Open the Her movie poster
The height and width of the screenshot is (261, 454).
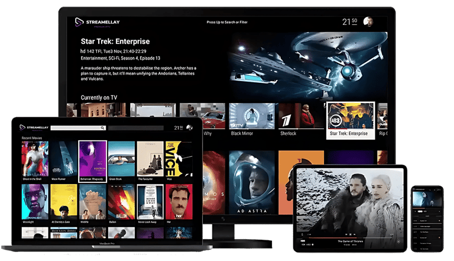(179, 202)
